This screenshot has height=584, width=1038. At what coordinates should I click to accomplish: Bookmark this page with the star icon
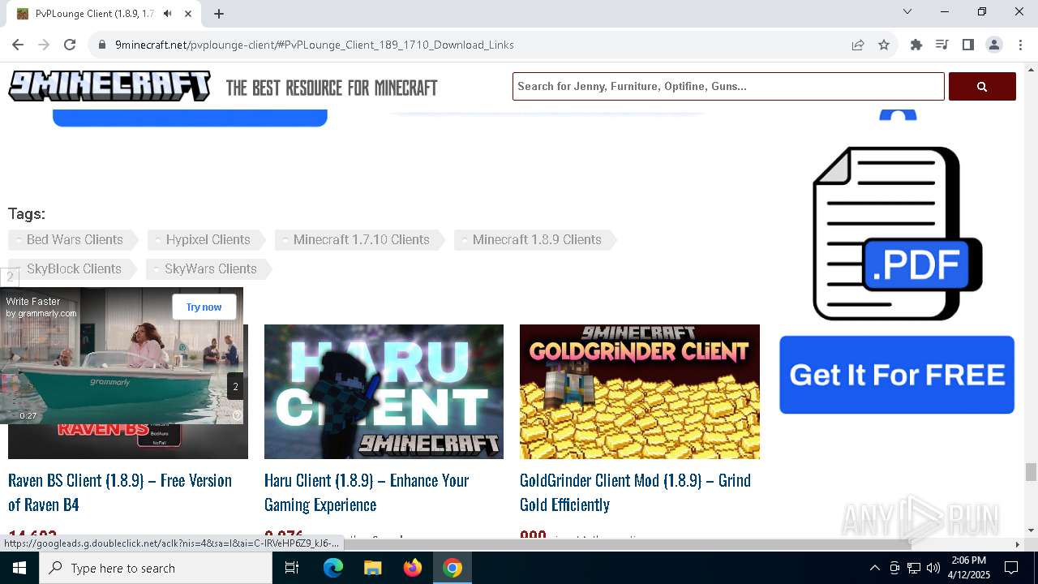pyautogui.click(x=884, y=45)
